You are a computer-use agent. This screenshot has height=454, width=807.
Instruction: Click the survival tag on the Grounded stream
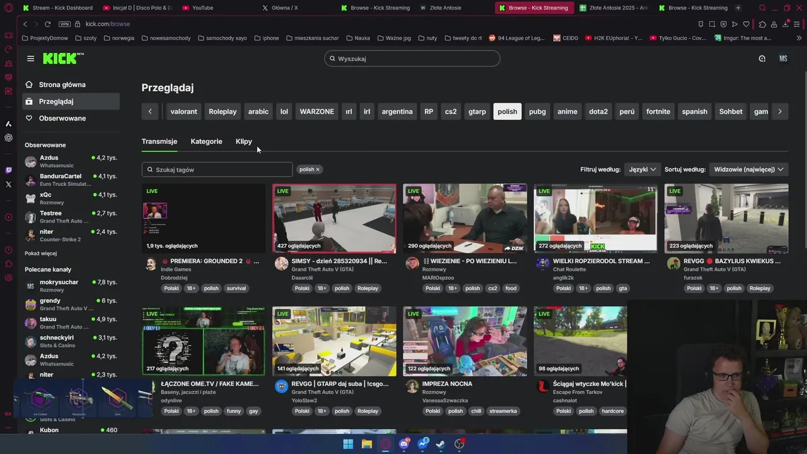coord(236,288)
